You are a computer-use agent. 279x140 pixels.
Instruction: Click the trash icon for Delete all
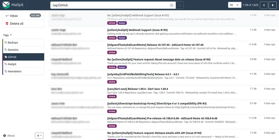pyautogui.click(x=7, y=23)
